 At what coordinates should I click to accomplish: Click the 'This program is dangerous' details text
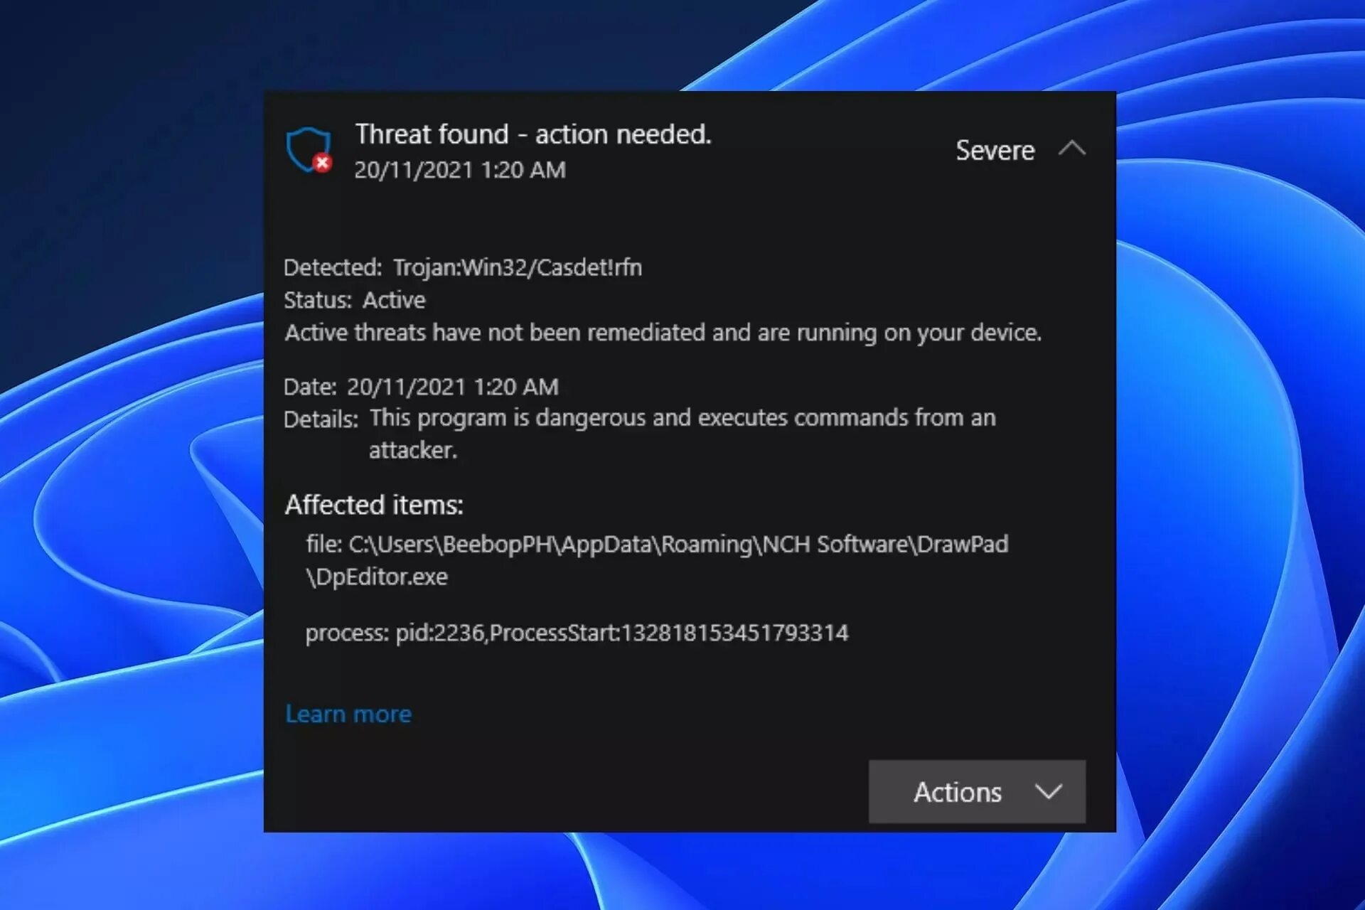682,418
